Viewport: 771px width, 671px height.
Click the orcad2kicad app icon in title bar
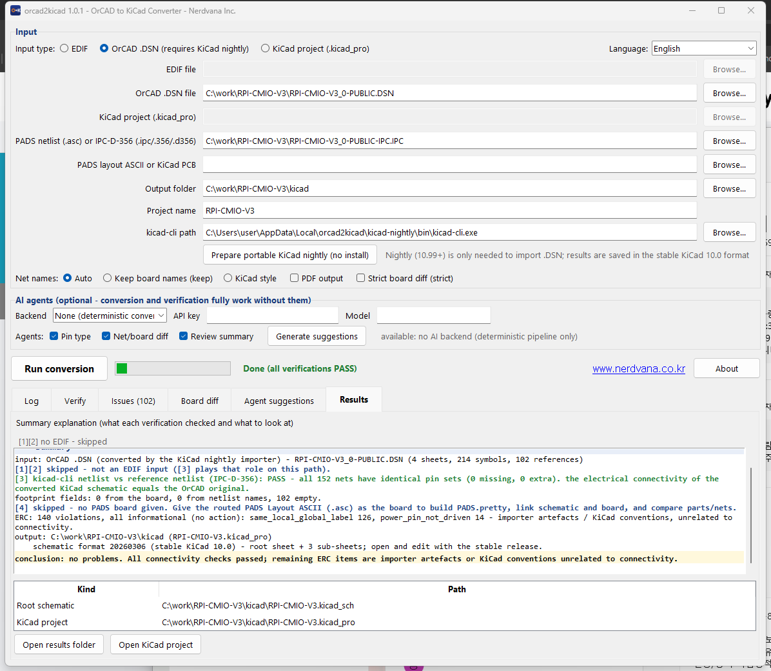pos(15,10)
